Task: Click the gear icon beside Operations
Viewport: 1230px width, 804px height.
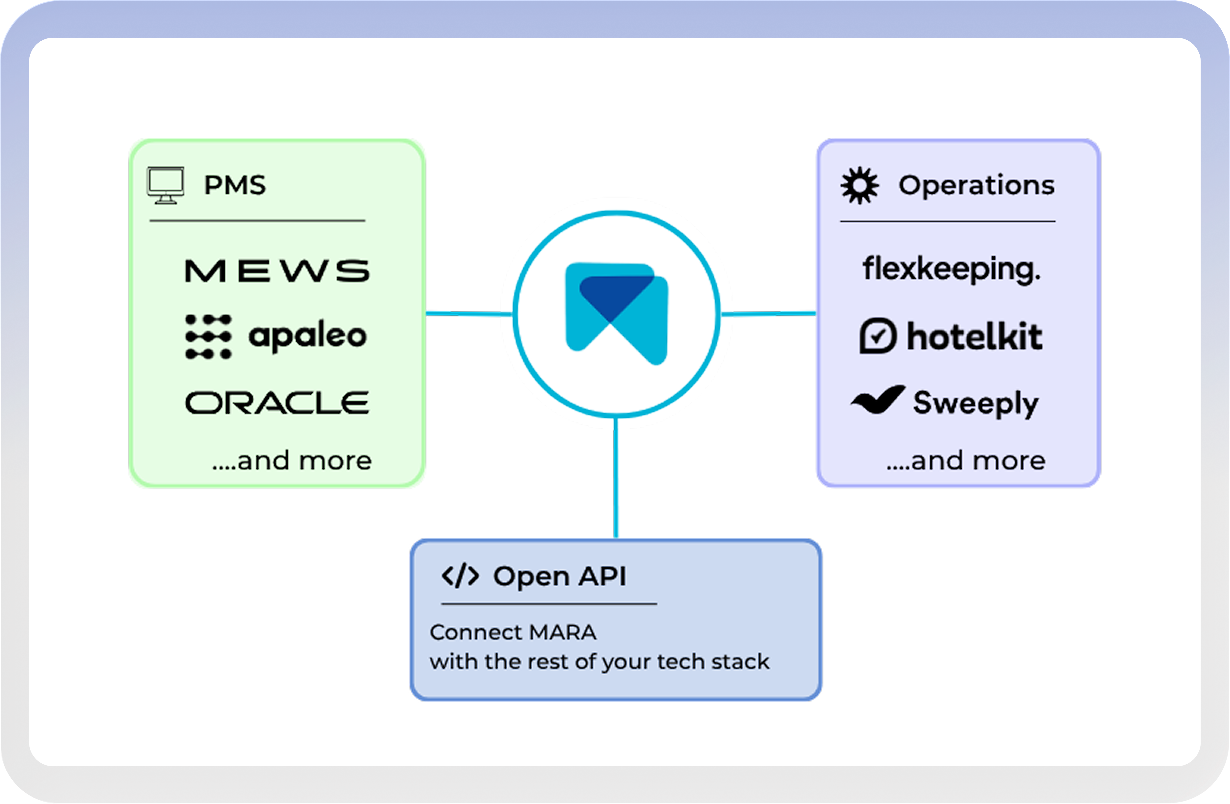Action: [x=859, y=186]
